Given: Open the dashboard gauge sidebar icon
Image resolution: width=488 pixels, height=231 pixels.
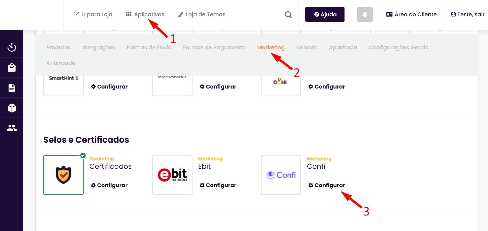Looking at the screenshot, I should point(12,47).
